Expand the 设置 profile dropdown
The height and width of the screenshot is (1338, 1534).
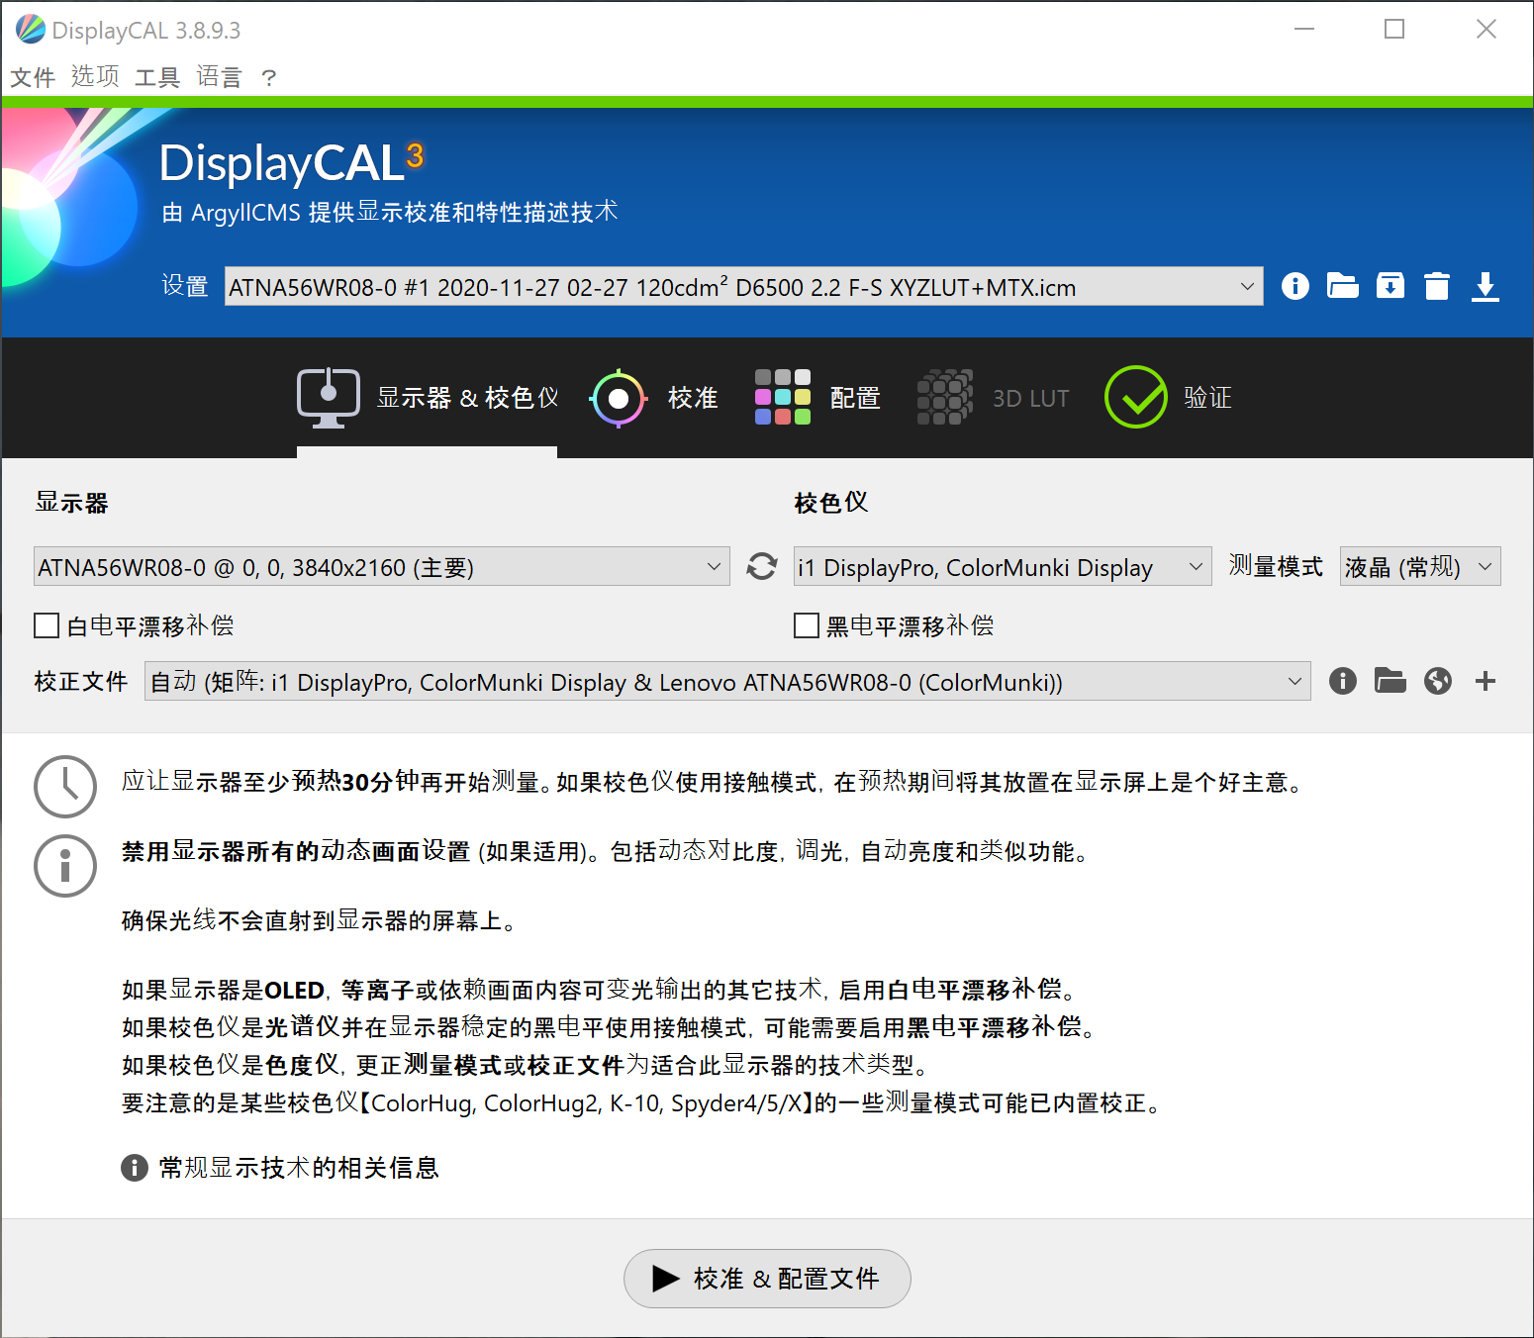coord(743,287)
